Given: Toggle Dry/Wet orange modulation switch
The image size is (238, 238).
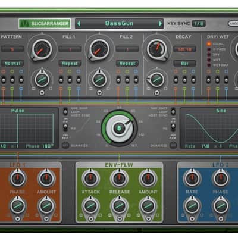Looking at the screenshot, I should (208, 79).
